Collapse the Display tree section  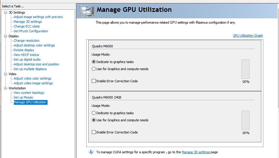click(x=5, y=36)
